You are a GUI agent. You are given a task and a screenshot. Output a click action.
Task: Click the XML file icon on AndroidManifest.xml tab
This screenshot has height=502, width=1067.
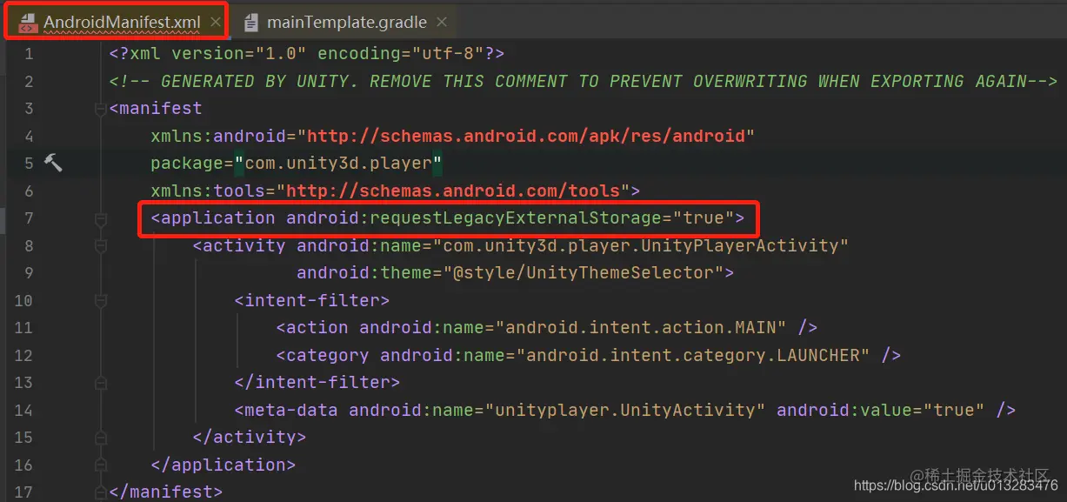[x=27, y=23]
